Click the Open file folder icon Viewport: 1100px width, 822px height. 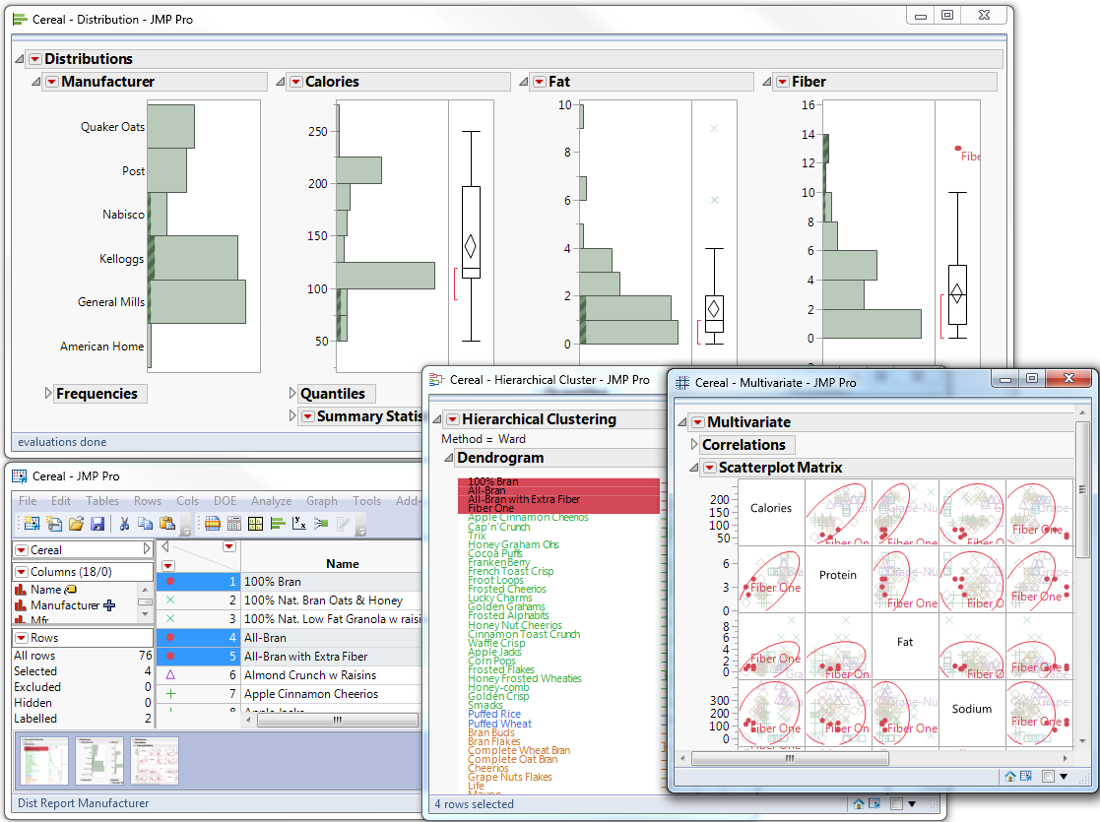pos(76,524)
